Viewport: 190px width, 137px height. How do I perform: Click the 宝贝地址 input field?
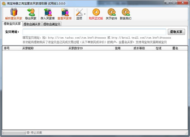94,32
